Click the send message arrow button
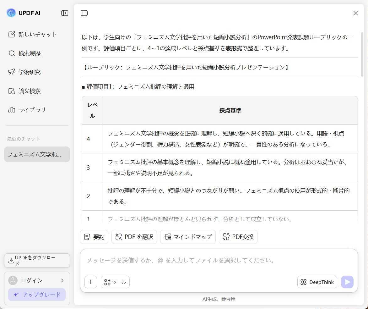Viewport: 368px width, 309px height. 347,282
